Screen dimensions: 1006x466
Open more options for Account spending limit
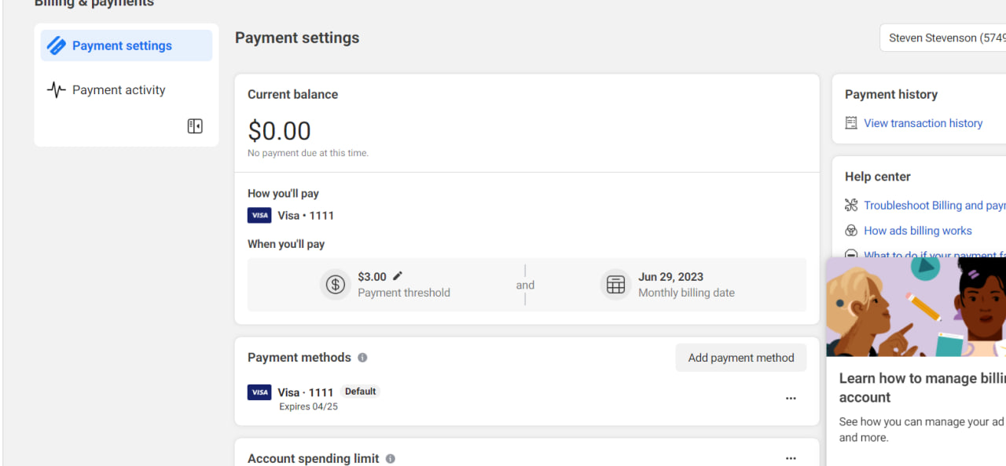(791, 458)
